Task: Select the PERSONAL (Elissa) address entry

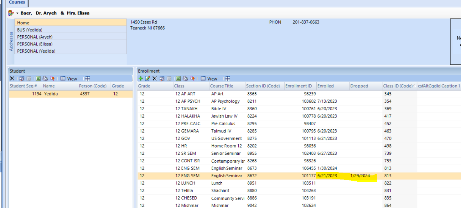Action: [x=70, y=44]
